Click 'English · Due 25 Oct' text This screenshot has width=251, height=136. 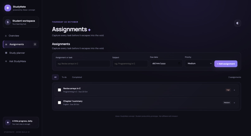point(71,104)
